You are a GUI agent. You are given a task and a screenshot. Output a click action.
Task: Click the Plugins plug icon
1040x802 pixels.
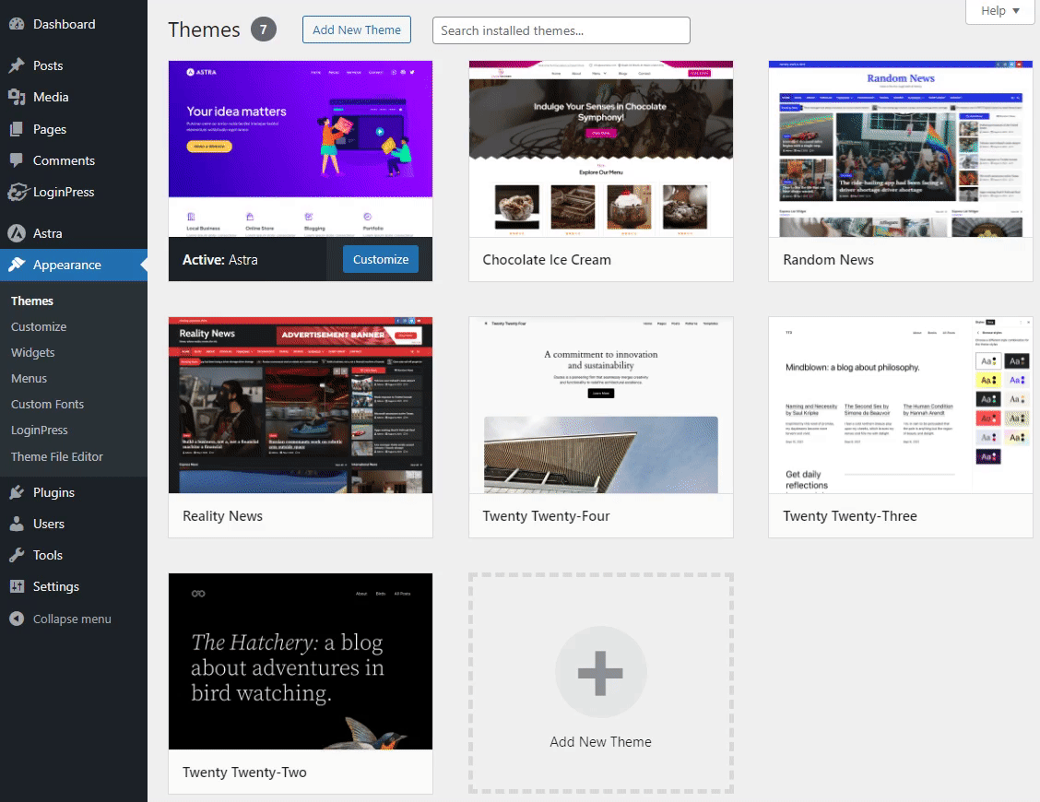pos(17,492)
